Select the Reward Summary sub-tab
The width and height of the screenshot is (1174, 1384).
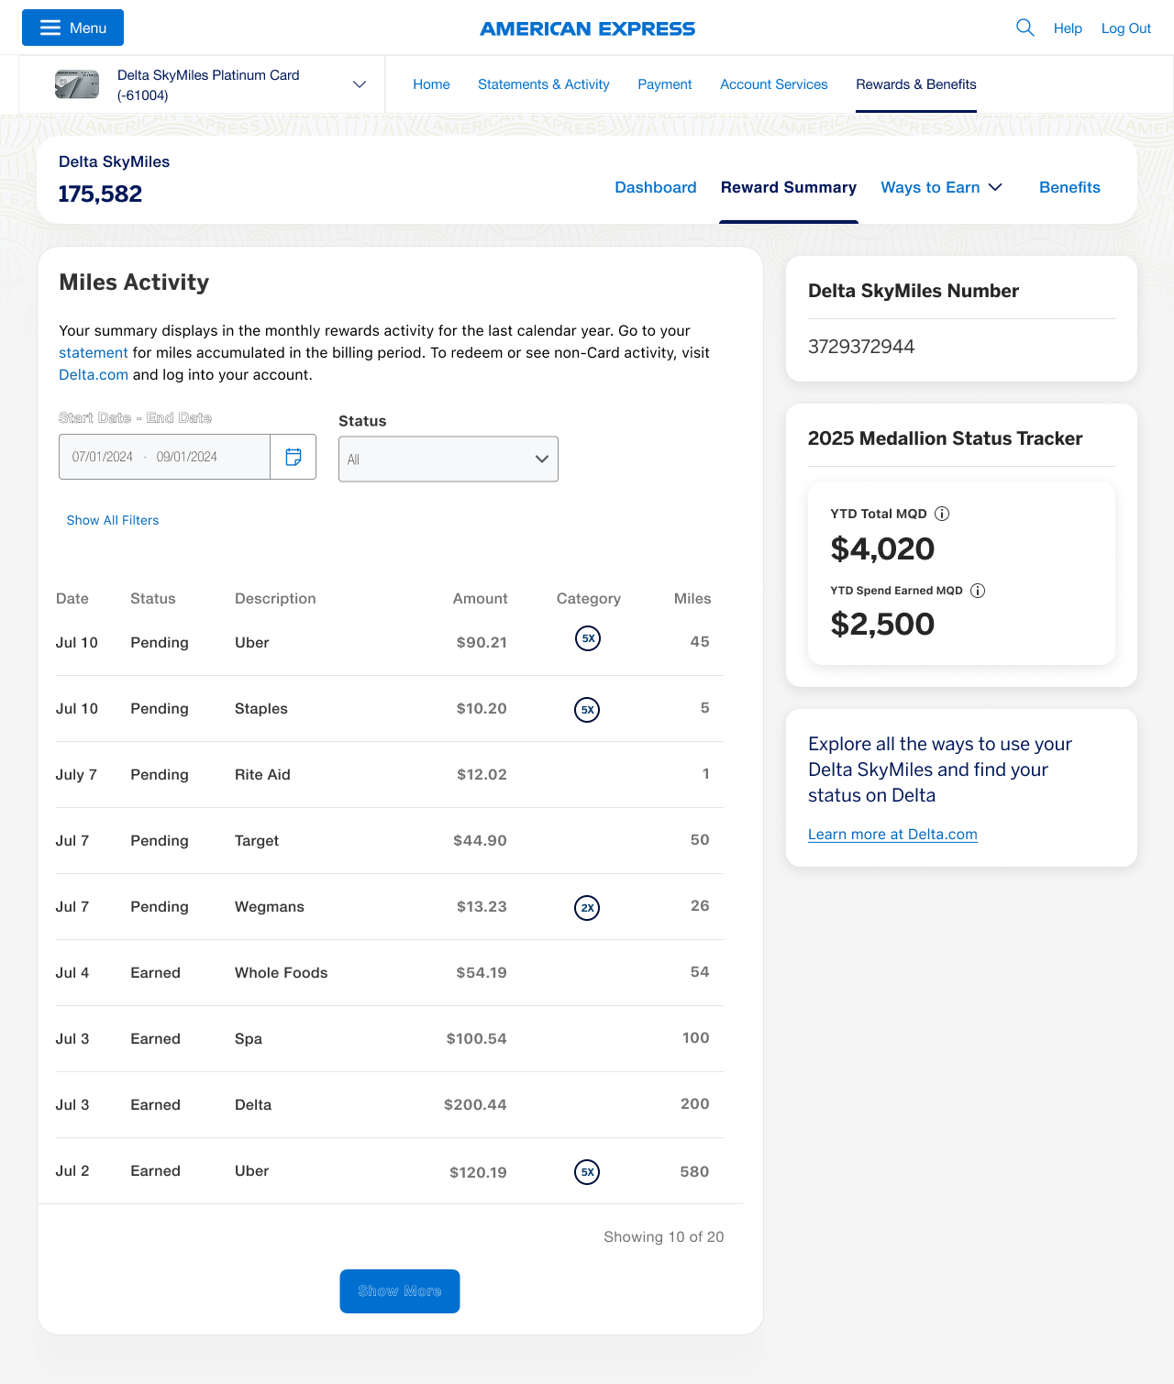click(x=789, y=187)
